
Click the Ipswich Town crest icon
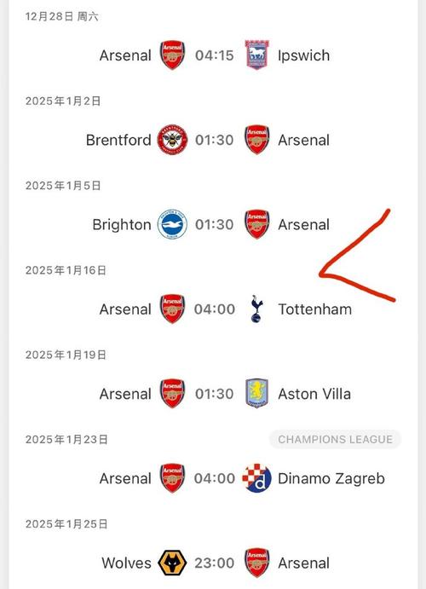point(257,55)
